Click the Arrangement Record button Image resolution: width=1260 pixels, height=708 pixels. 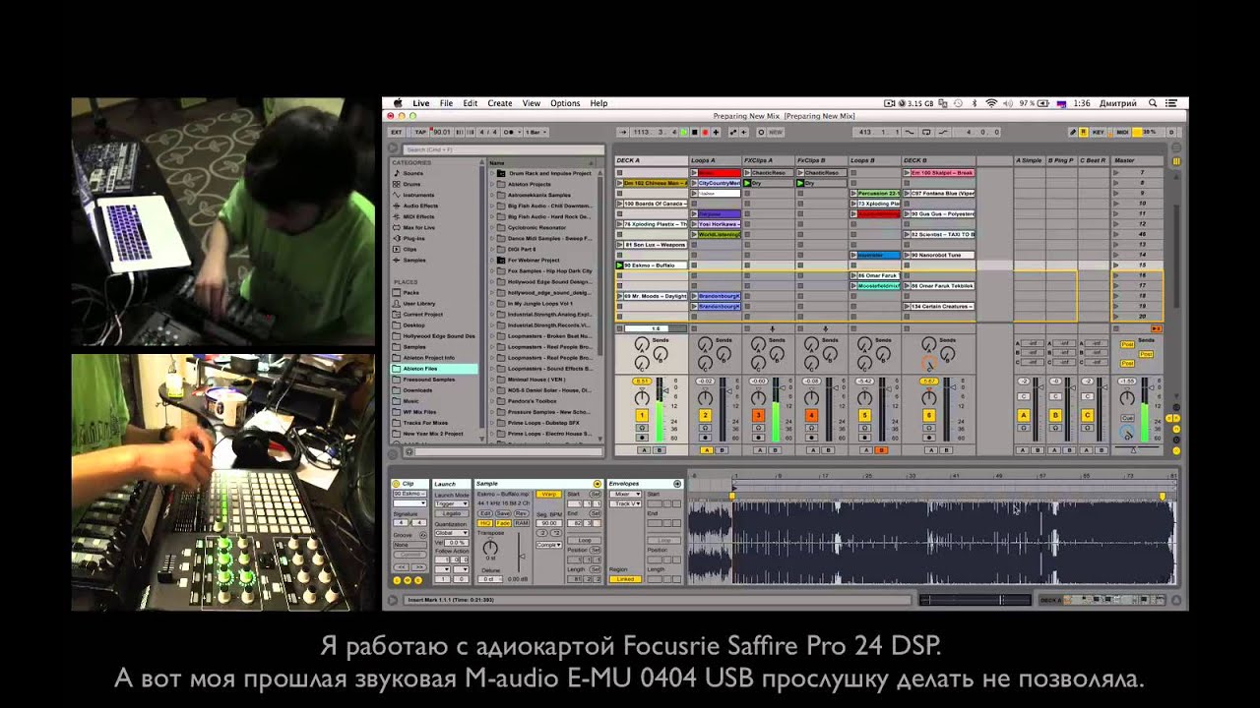click(705, 131)
